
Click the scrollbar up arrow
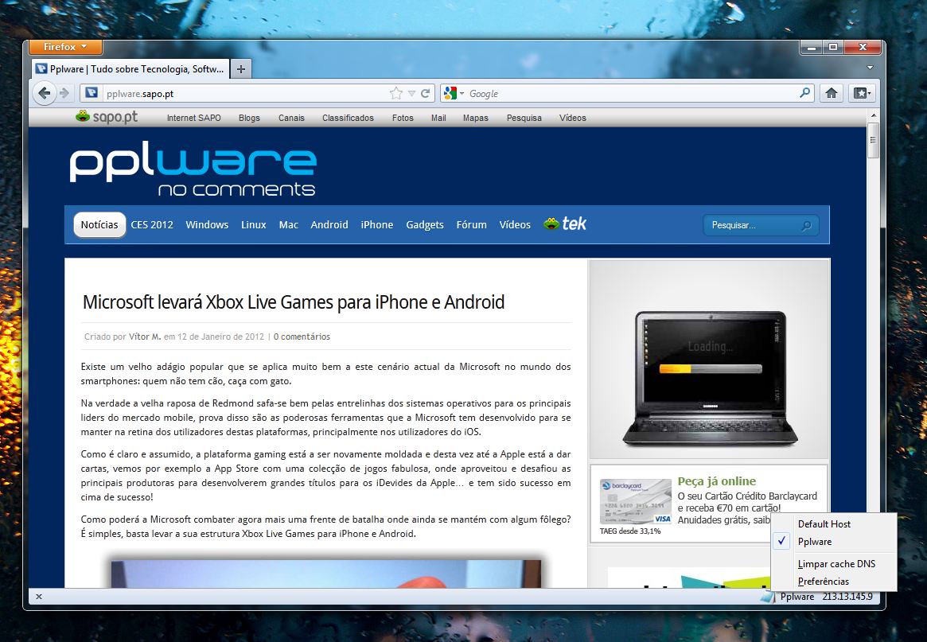point(873,115)
